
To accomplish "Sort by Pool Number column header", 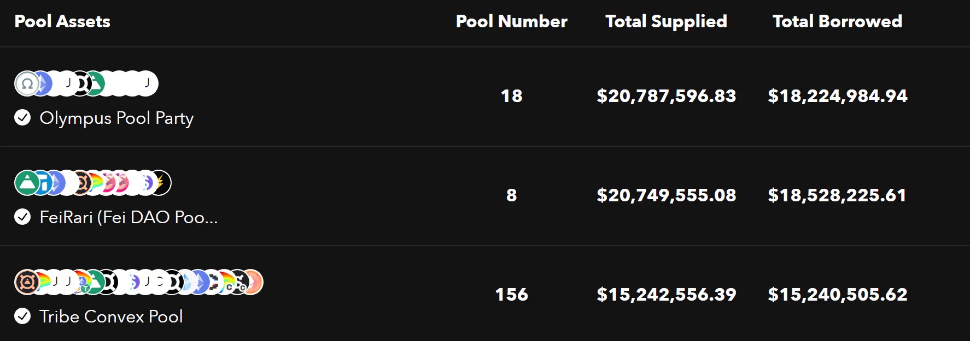I will [x=512, y=21].
